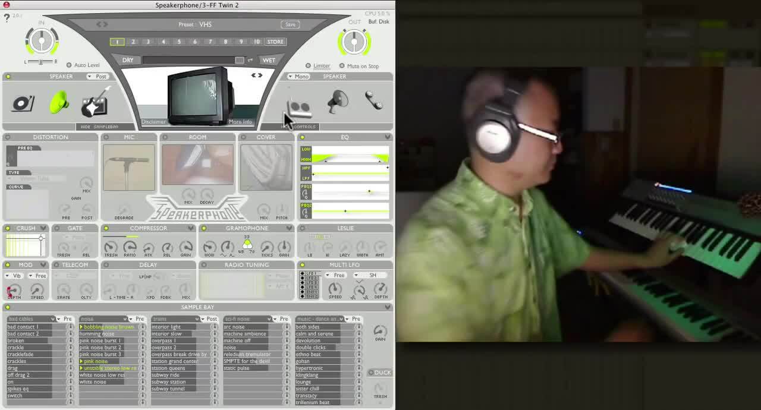Click the Cover PITCH control
Image resolution: width=761 pixels, height=410 pixels.
[x=282, y=209]
